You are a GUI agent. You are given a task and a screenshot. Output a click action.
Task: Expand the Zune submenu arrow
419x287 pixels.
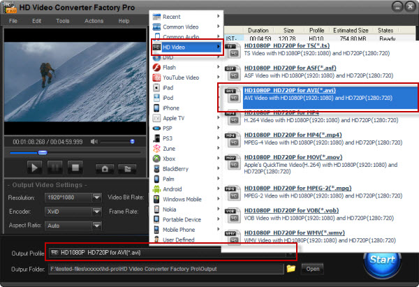pos(219,148)
